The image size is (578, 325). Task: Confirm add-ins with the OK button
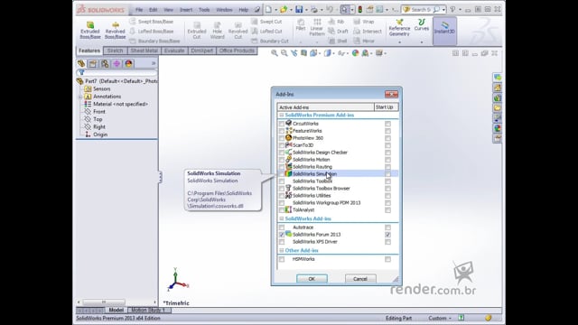[312, 279]
